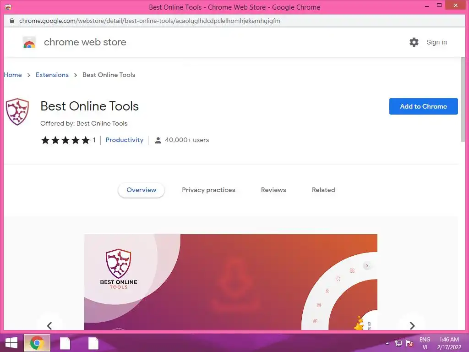This screenshot has height=352, width=469.
Task: Open the Productivity category link
Action: point(125,140)
